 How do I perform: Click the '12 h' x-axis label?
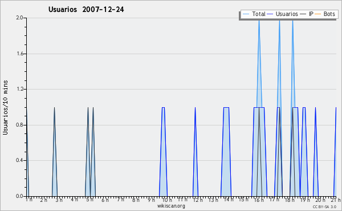[x=198, y=200]
